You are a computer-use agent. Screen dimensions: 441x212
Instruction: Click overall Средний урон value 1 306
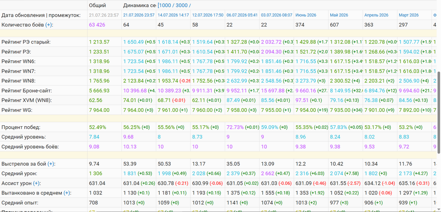(96, 174)
